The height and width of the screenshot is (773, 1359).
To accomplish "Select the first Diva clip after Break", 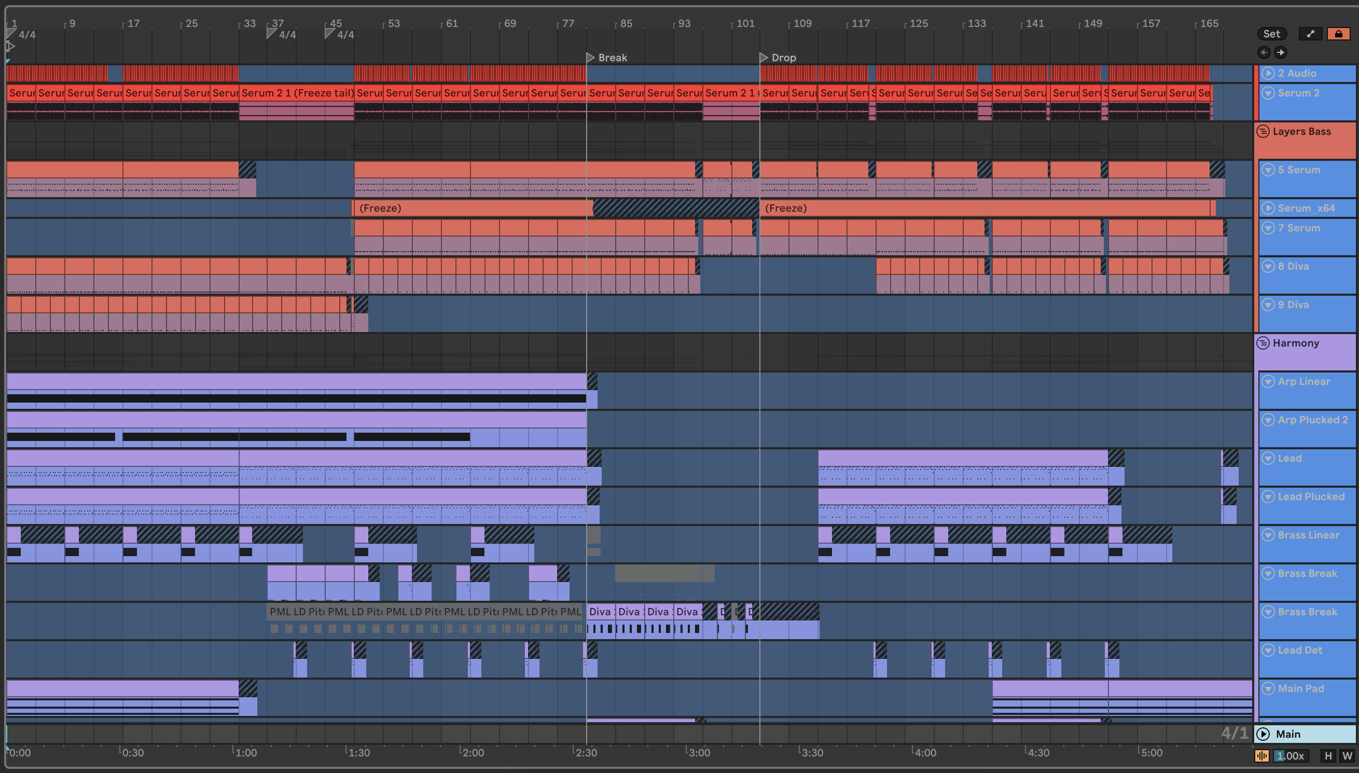I will pos(601,612).
